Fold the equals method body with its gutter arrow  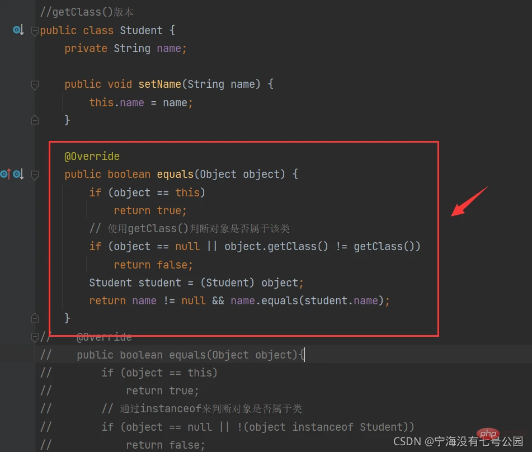(x=35, y=174)
